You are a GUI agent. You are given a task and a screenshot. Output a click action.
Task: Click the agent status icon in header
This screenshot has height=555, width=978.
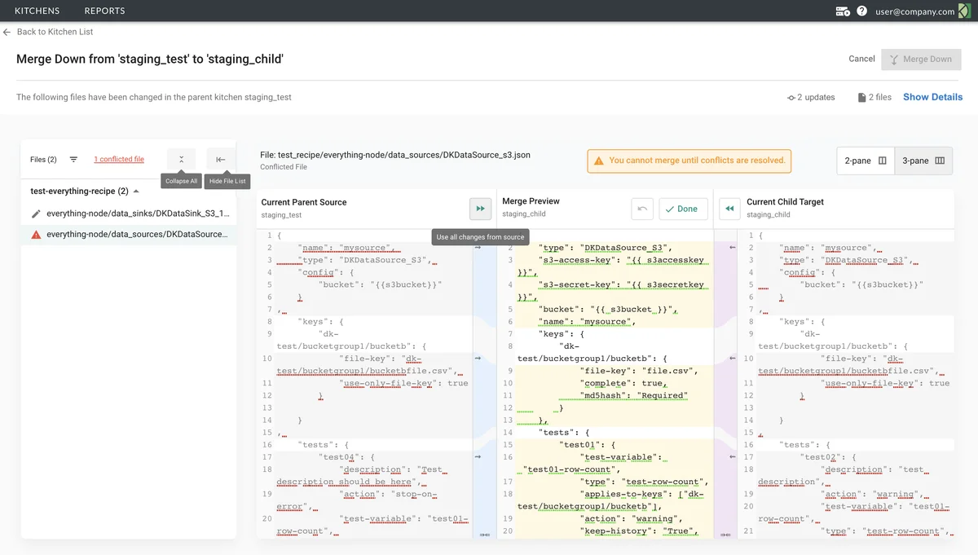(843, 11)
